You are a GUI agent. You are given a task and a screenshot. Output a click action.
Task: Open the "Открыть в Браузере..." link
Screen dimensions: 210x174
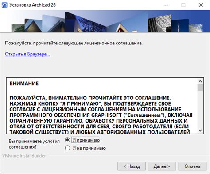tap(27, 54)
